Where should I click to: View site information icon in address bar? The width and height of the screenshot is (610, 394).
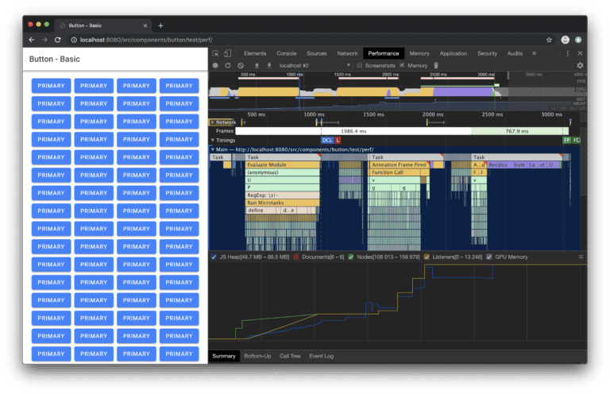point(74,40)
